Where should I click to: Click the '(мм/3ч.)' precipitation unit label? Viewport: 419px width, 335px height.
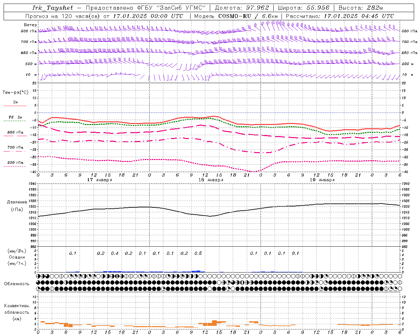pyautogui.click(x=17, y=251)
